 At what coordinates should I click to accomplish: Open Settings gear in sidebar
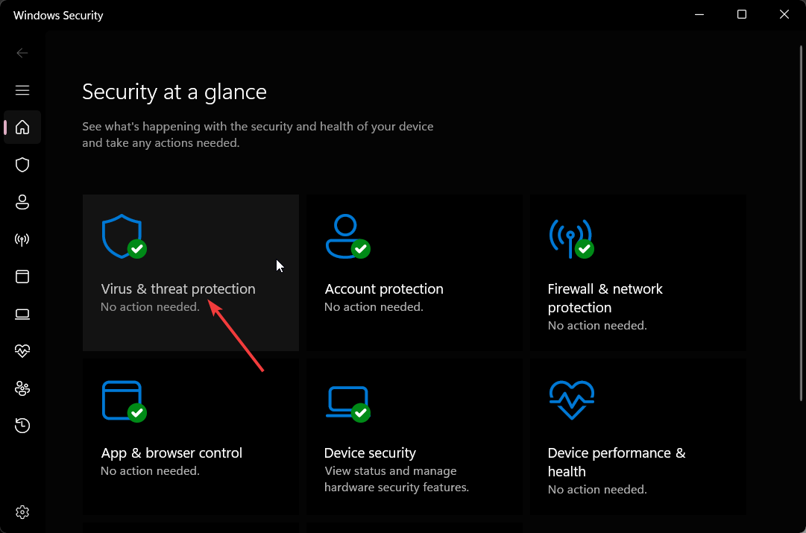point(22,512)
